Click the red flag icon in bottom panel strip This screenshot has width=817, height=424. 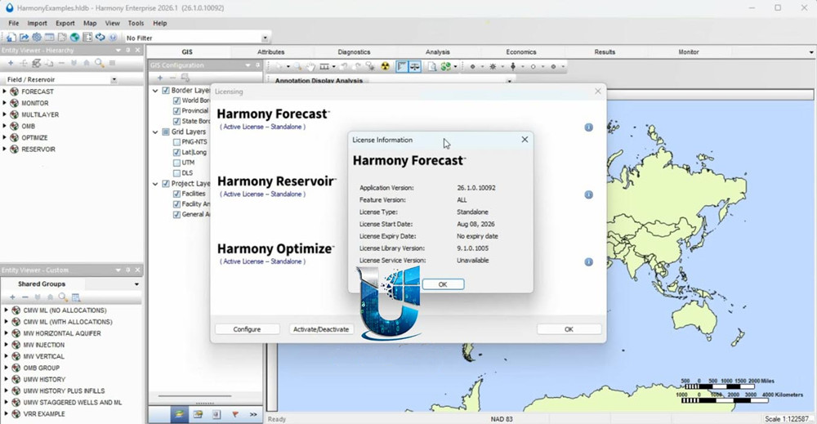pyautogui.click(x=235, y=415)
